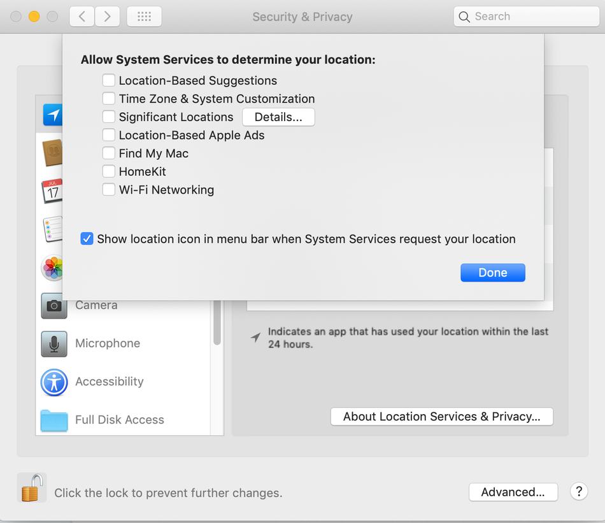Confirm the sheet with Done
Image resolution: width=605 pixels, height=523 pixels.
pos(493,273)
